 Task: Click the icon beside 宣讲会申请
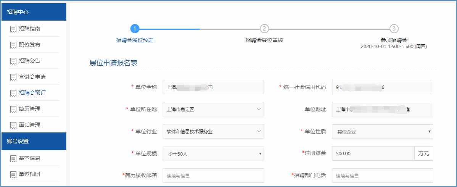13,77
